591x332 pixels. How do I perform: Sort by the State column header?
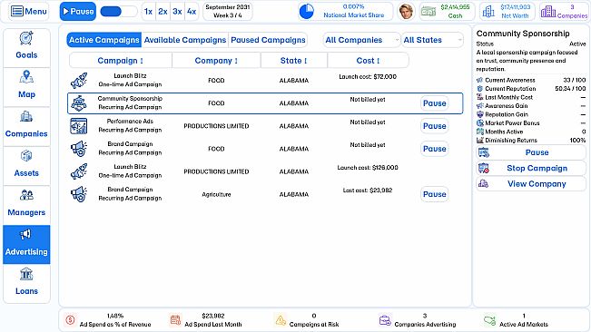pyautogui.click(x=293, y=61)
